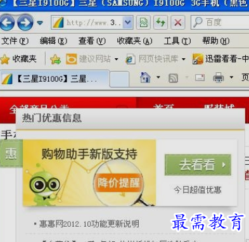Open the 收藏夹 favorites star button
249x242 pixels.
point(18,59)
